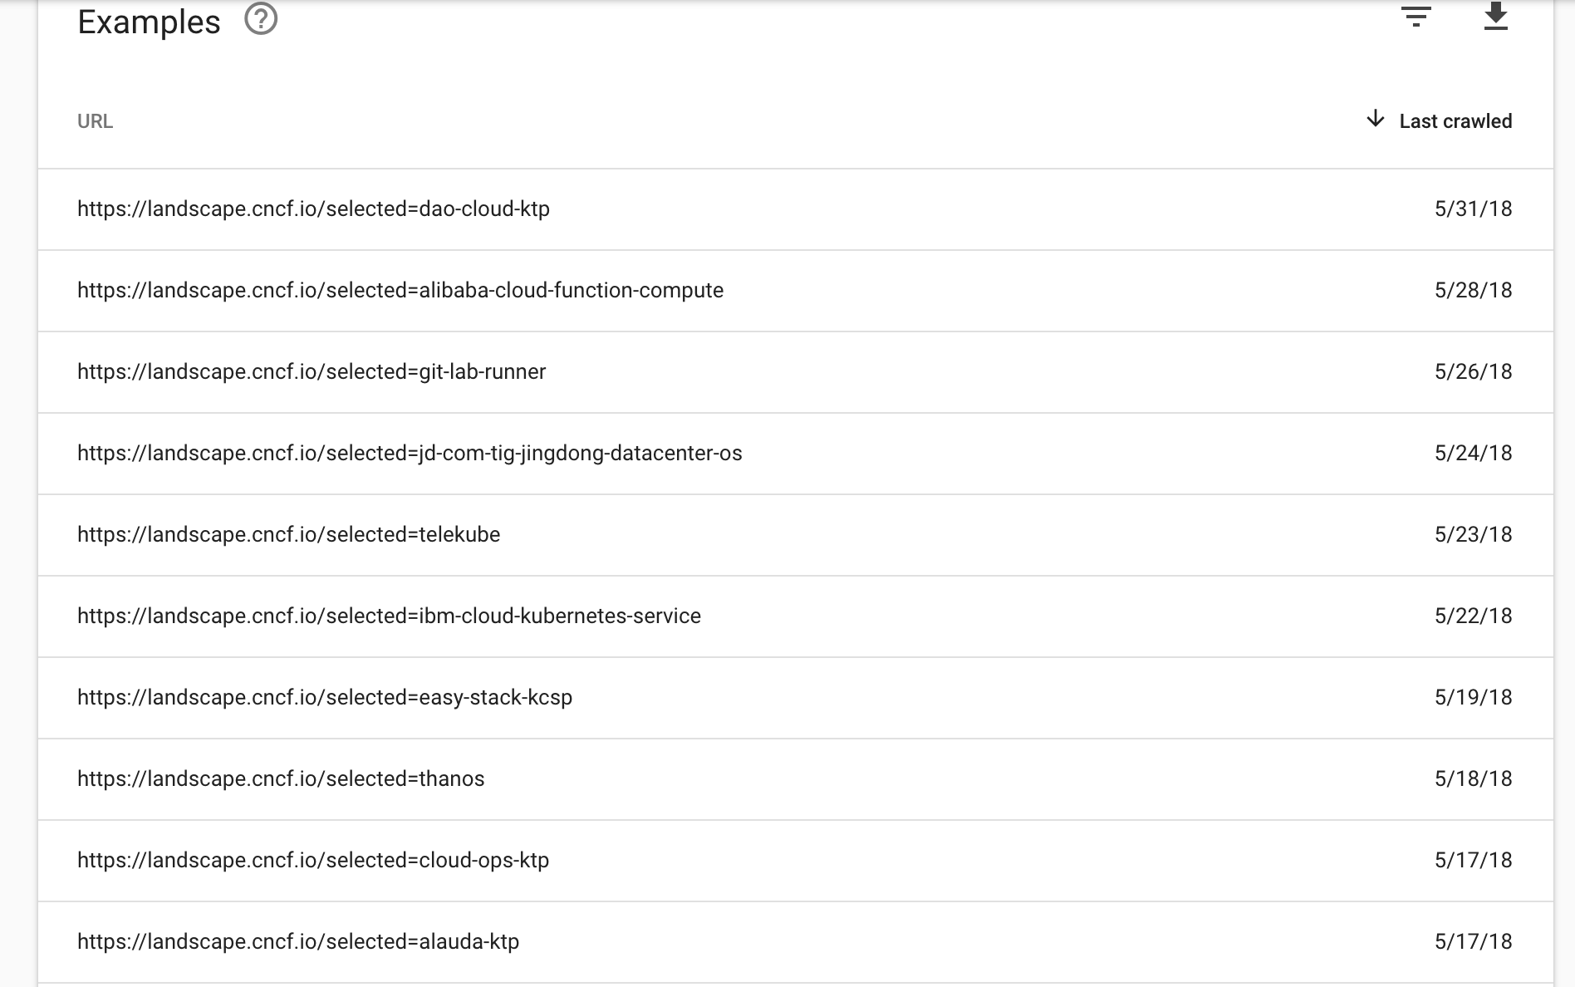Open the dao-cloud-ktp URL
This screenshot has width=1575, height=987.
tap(314, 209)
